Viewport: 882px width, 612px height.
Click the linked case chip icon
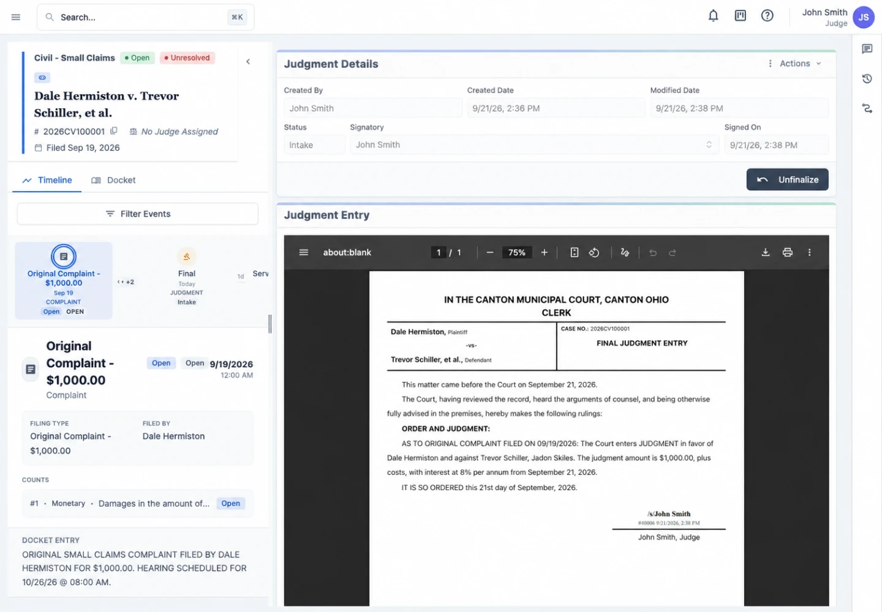(42, 78)
